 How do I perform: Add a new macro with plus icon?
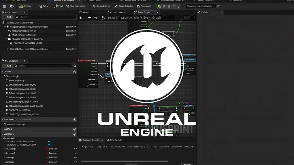coord(75,129)
